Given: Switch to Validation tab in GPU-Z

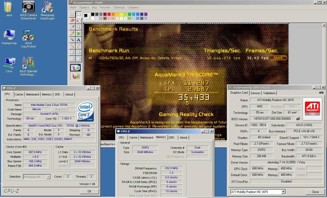Looking at the screenshot, I should pyautogui.click(x=269, y=93).
